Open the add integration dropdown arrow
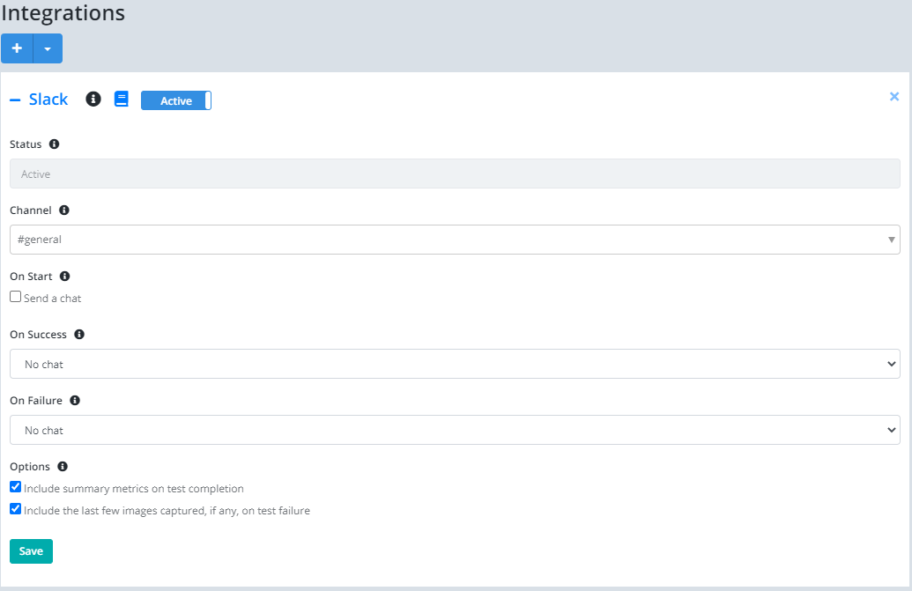The image size is (912, 591). tap(48, 48)
